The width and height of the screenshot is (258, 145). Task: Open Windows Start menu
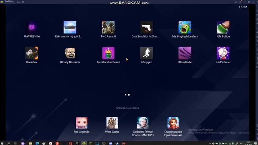tap(2, 143)
